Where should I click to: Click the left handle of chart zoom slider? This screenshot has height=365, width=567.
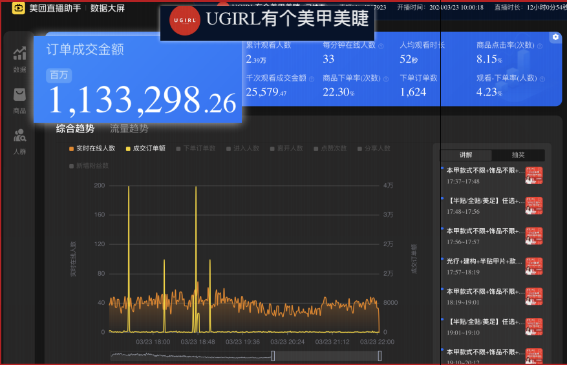[x=273, y=355]
